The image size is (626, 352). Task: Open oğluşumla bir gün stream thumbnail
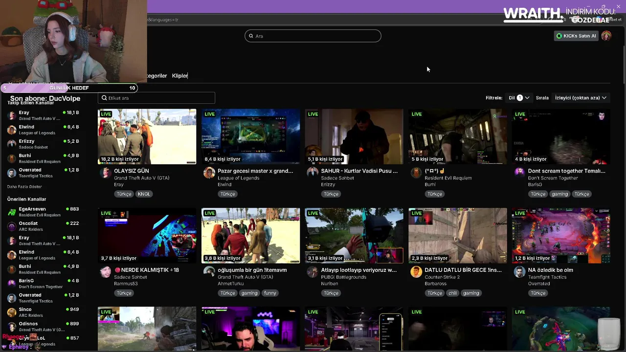pos(250,236)
